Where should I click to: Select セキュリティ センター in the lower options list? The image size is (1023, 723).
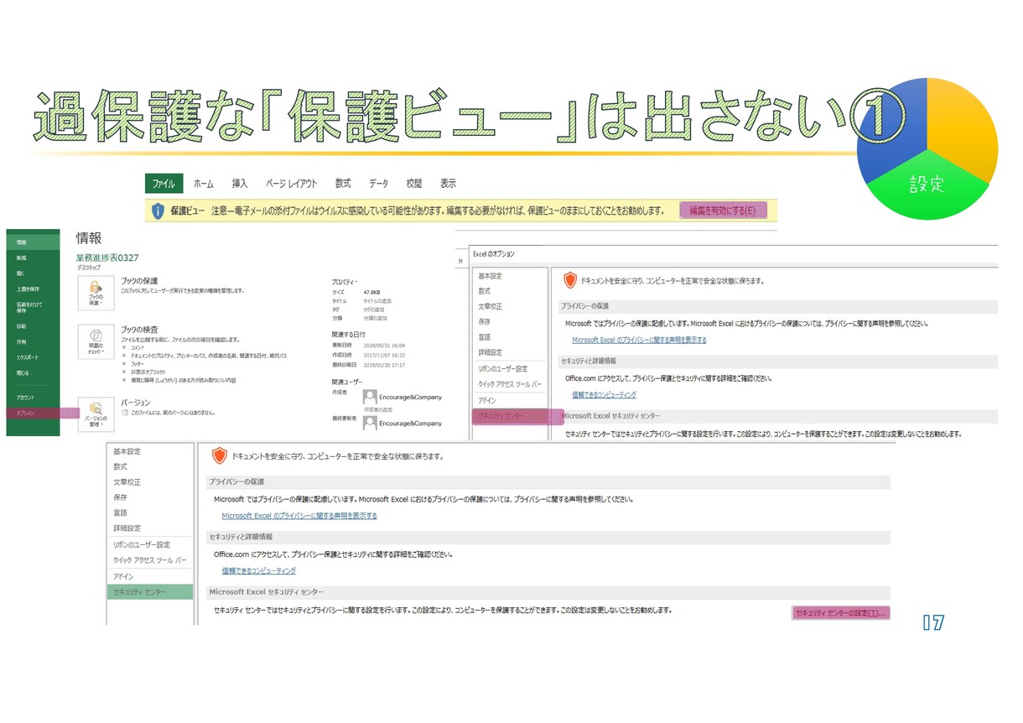tap(150, 592)
